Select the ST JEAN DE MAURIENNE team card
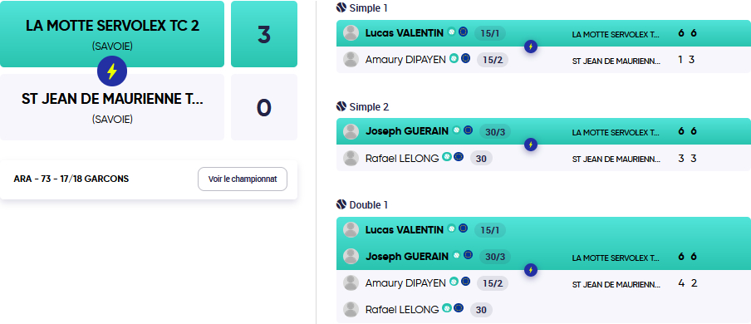Image resolution: width=751 pixels, height=324 pixels. pyautogui.click(x=112, y=107)
